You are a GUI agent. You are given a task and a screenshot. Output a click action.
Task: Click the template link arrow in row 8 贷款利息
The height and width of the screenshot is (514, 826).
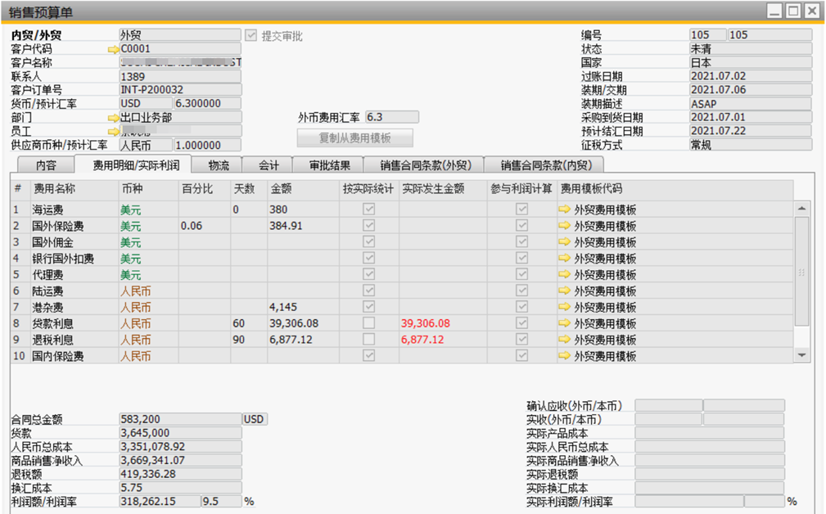point(564,322)
